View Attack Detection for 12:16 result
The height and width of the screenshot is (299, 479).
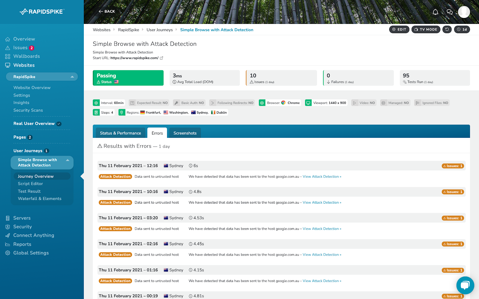pos(322,177)
